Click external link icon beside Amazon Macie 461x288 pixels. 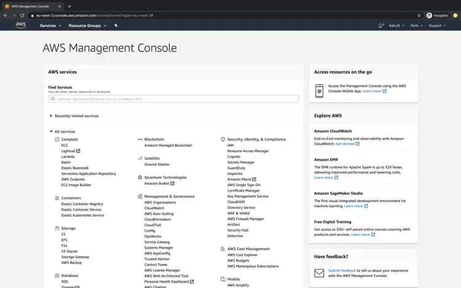pos(254,179)
